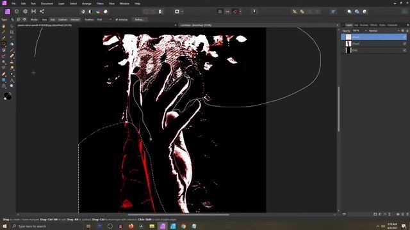
Task: Set selection mode to Add
Action: coord(53,20)
